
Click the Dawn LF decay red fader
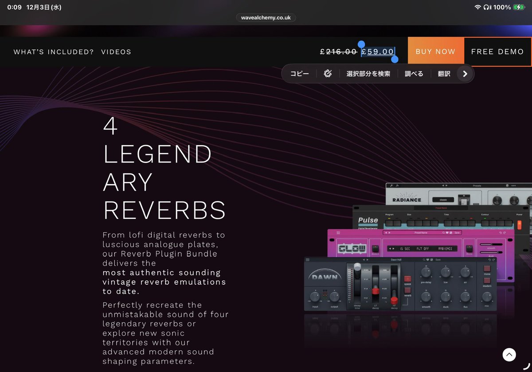pyautogui.click(x=376, y=291)
